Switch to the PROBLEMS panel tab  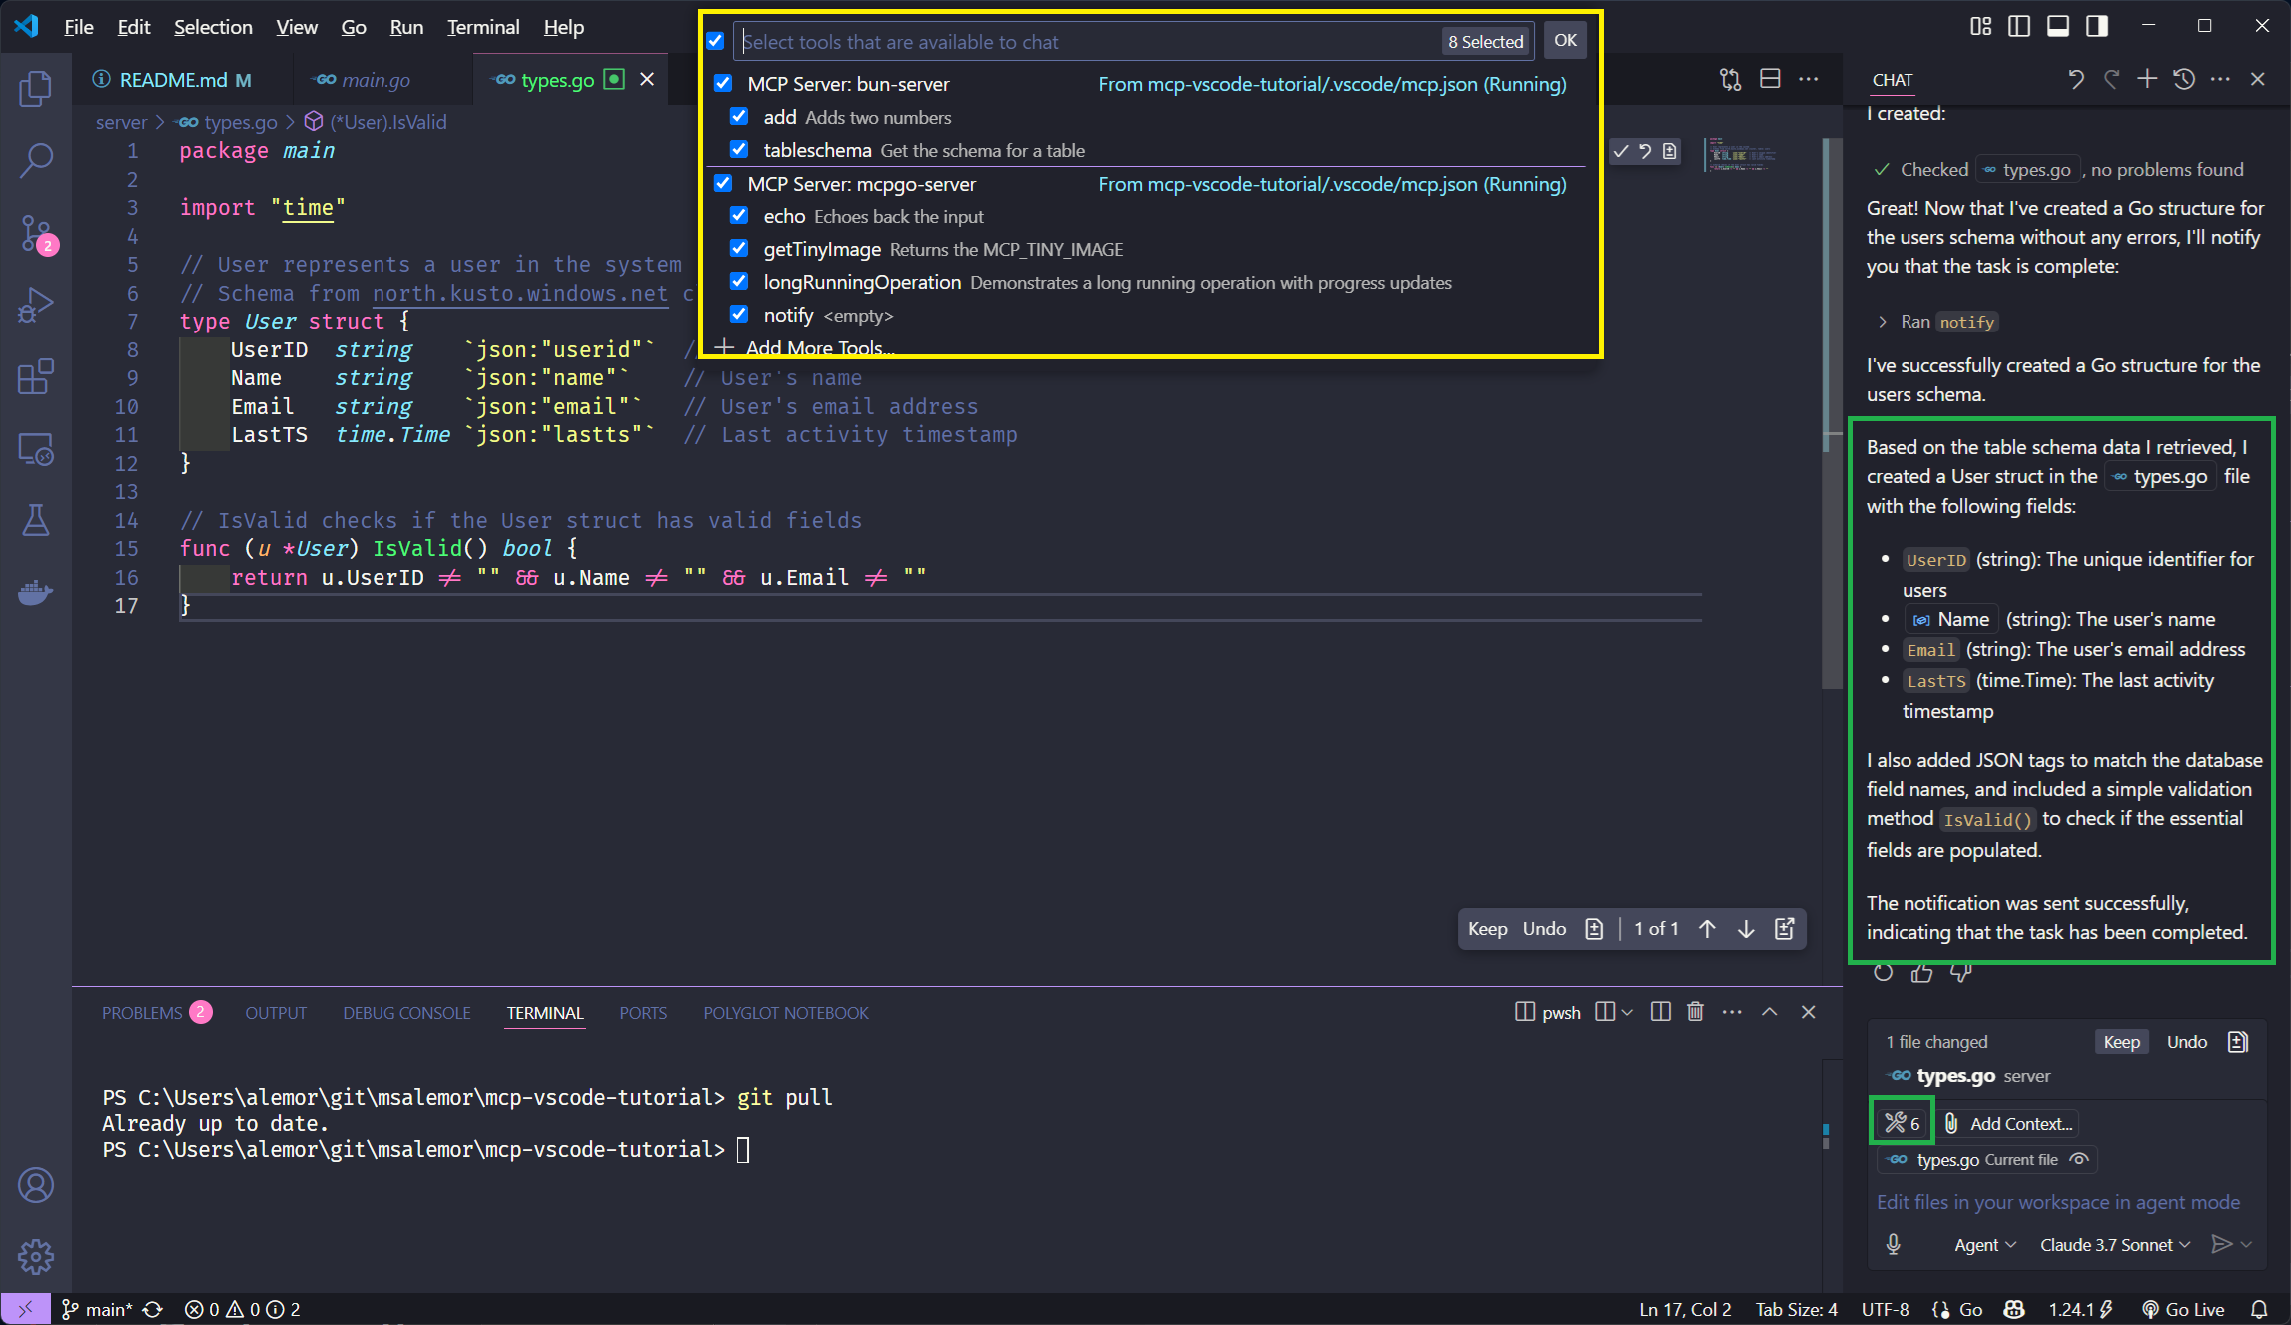tap(142, 1013)
